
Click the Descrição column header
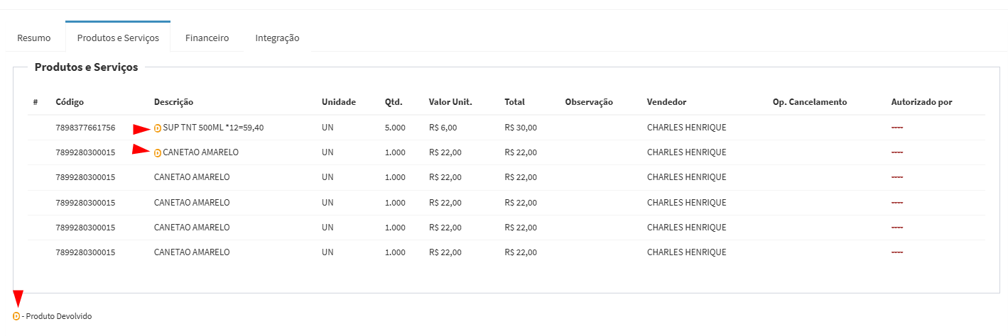pos(173,102)
